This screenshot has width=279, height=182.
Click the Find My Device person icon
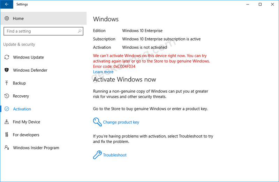coord(7,122)
